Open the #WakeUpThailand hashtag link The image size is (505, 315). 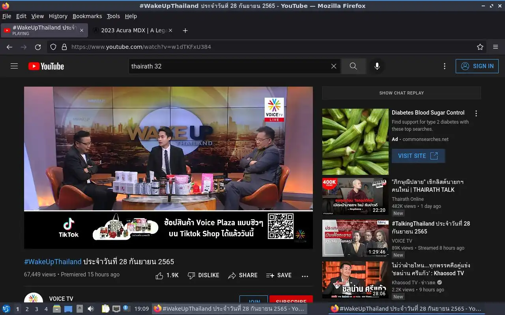pos(53,262)
